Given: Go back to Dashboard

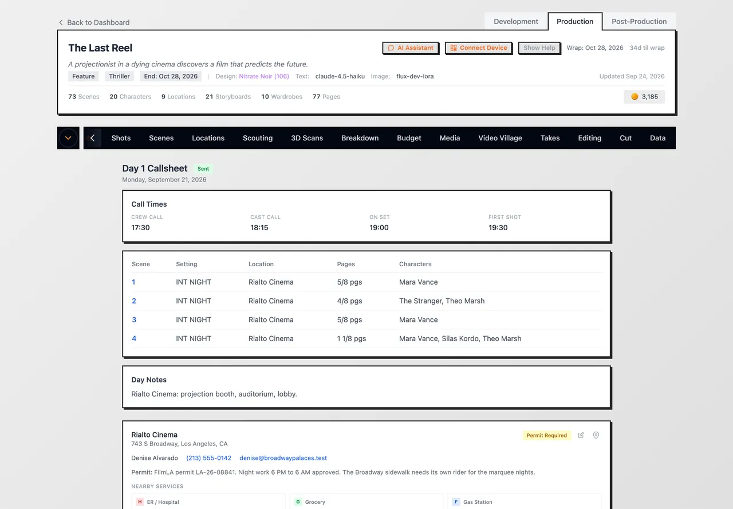Looking at the screenshot, I should (x=94, y=22).
